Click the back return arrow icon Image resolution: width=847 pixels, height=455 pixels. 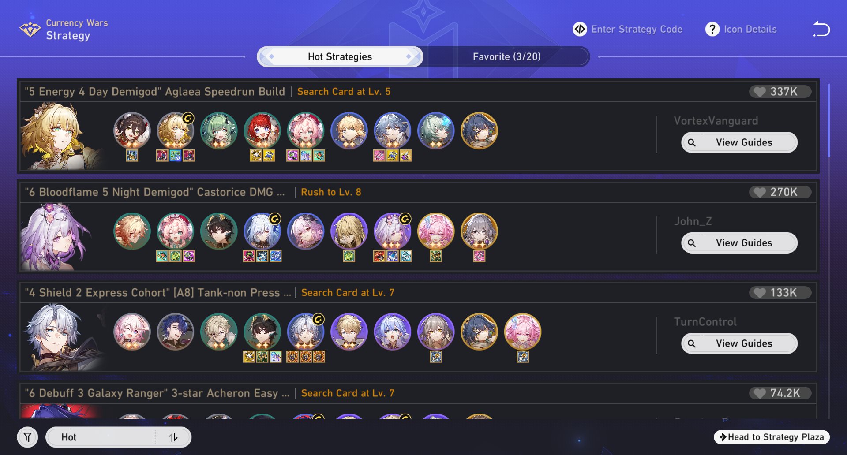[x=821, y=29]
